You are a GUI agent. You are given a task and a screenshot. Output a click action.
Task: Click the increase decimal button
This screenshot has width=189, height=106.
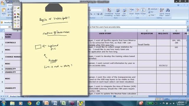[x=98, y=14]
